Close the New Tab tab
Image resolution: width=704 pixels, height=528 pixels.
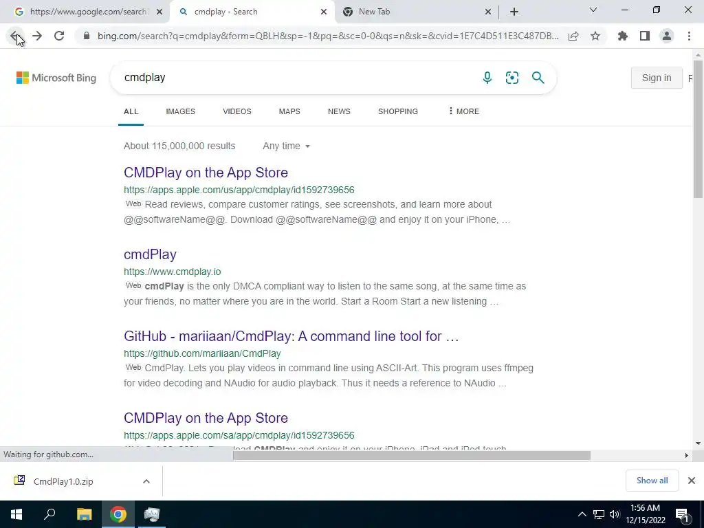tap(488, 12)
